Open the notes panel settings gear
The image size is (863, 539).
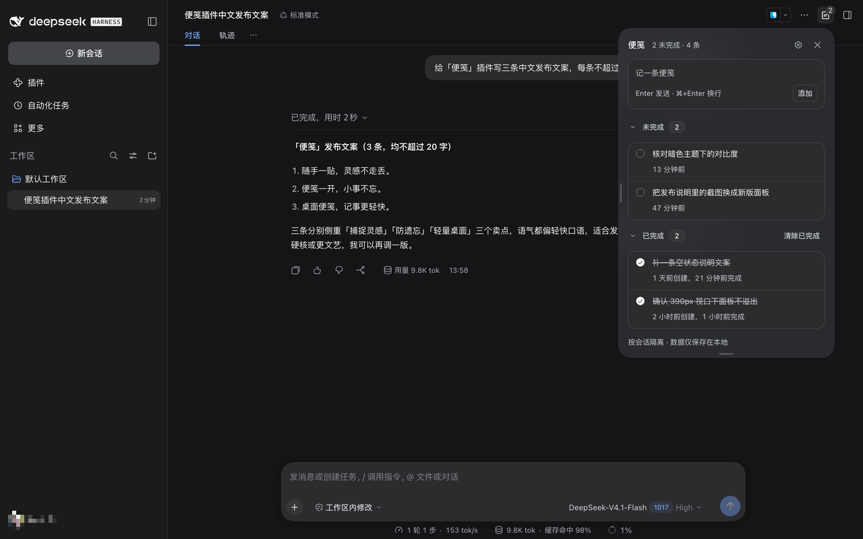click(x=798, y=45)
